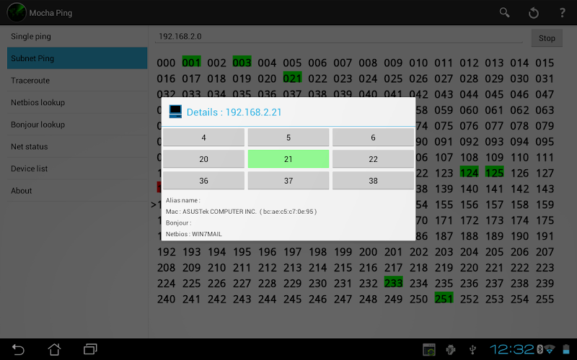Image resolution: width=577 pixels, height=360 pixels.
Task: Tap host 127 in grid
Action: click(545, 173)
